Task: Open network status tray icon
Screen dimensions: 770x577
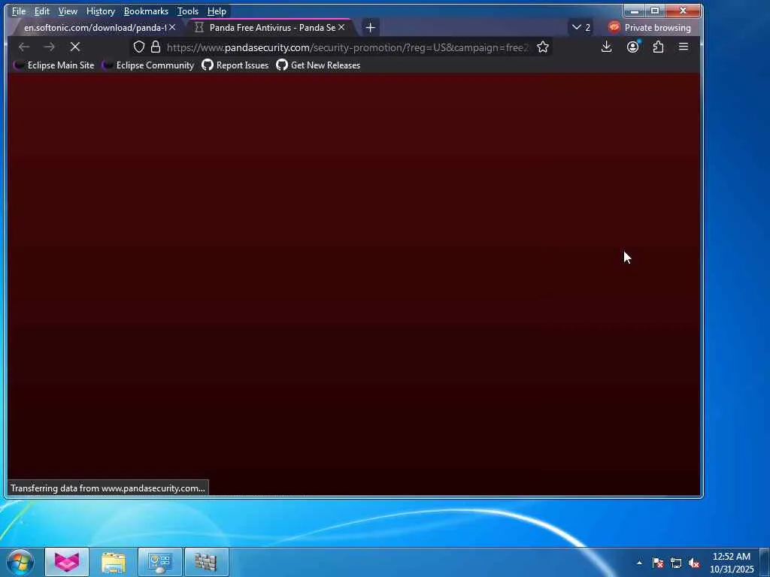Action: point(676,563)
